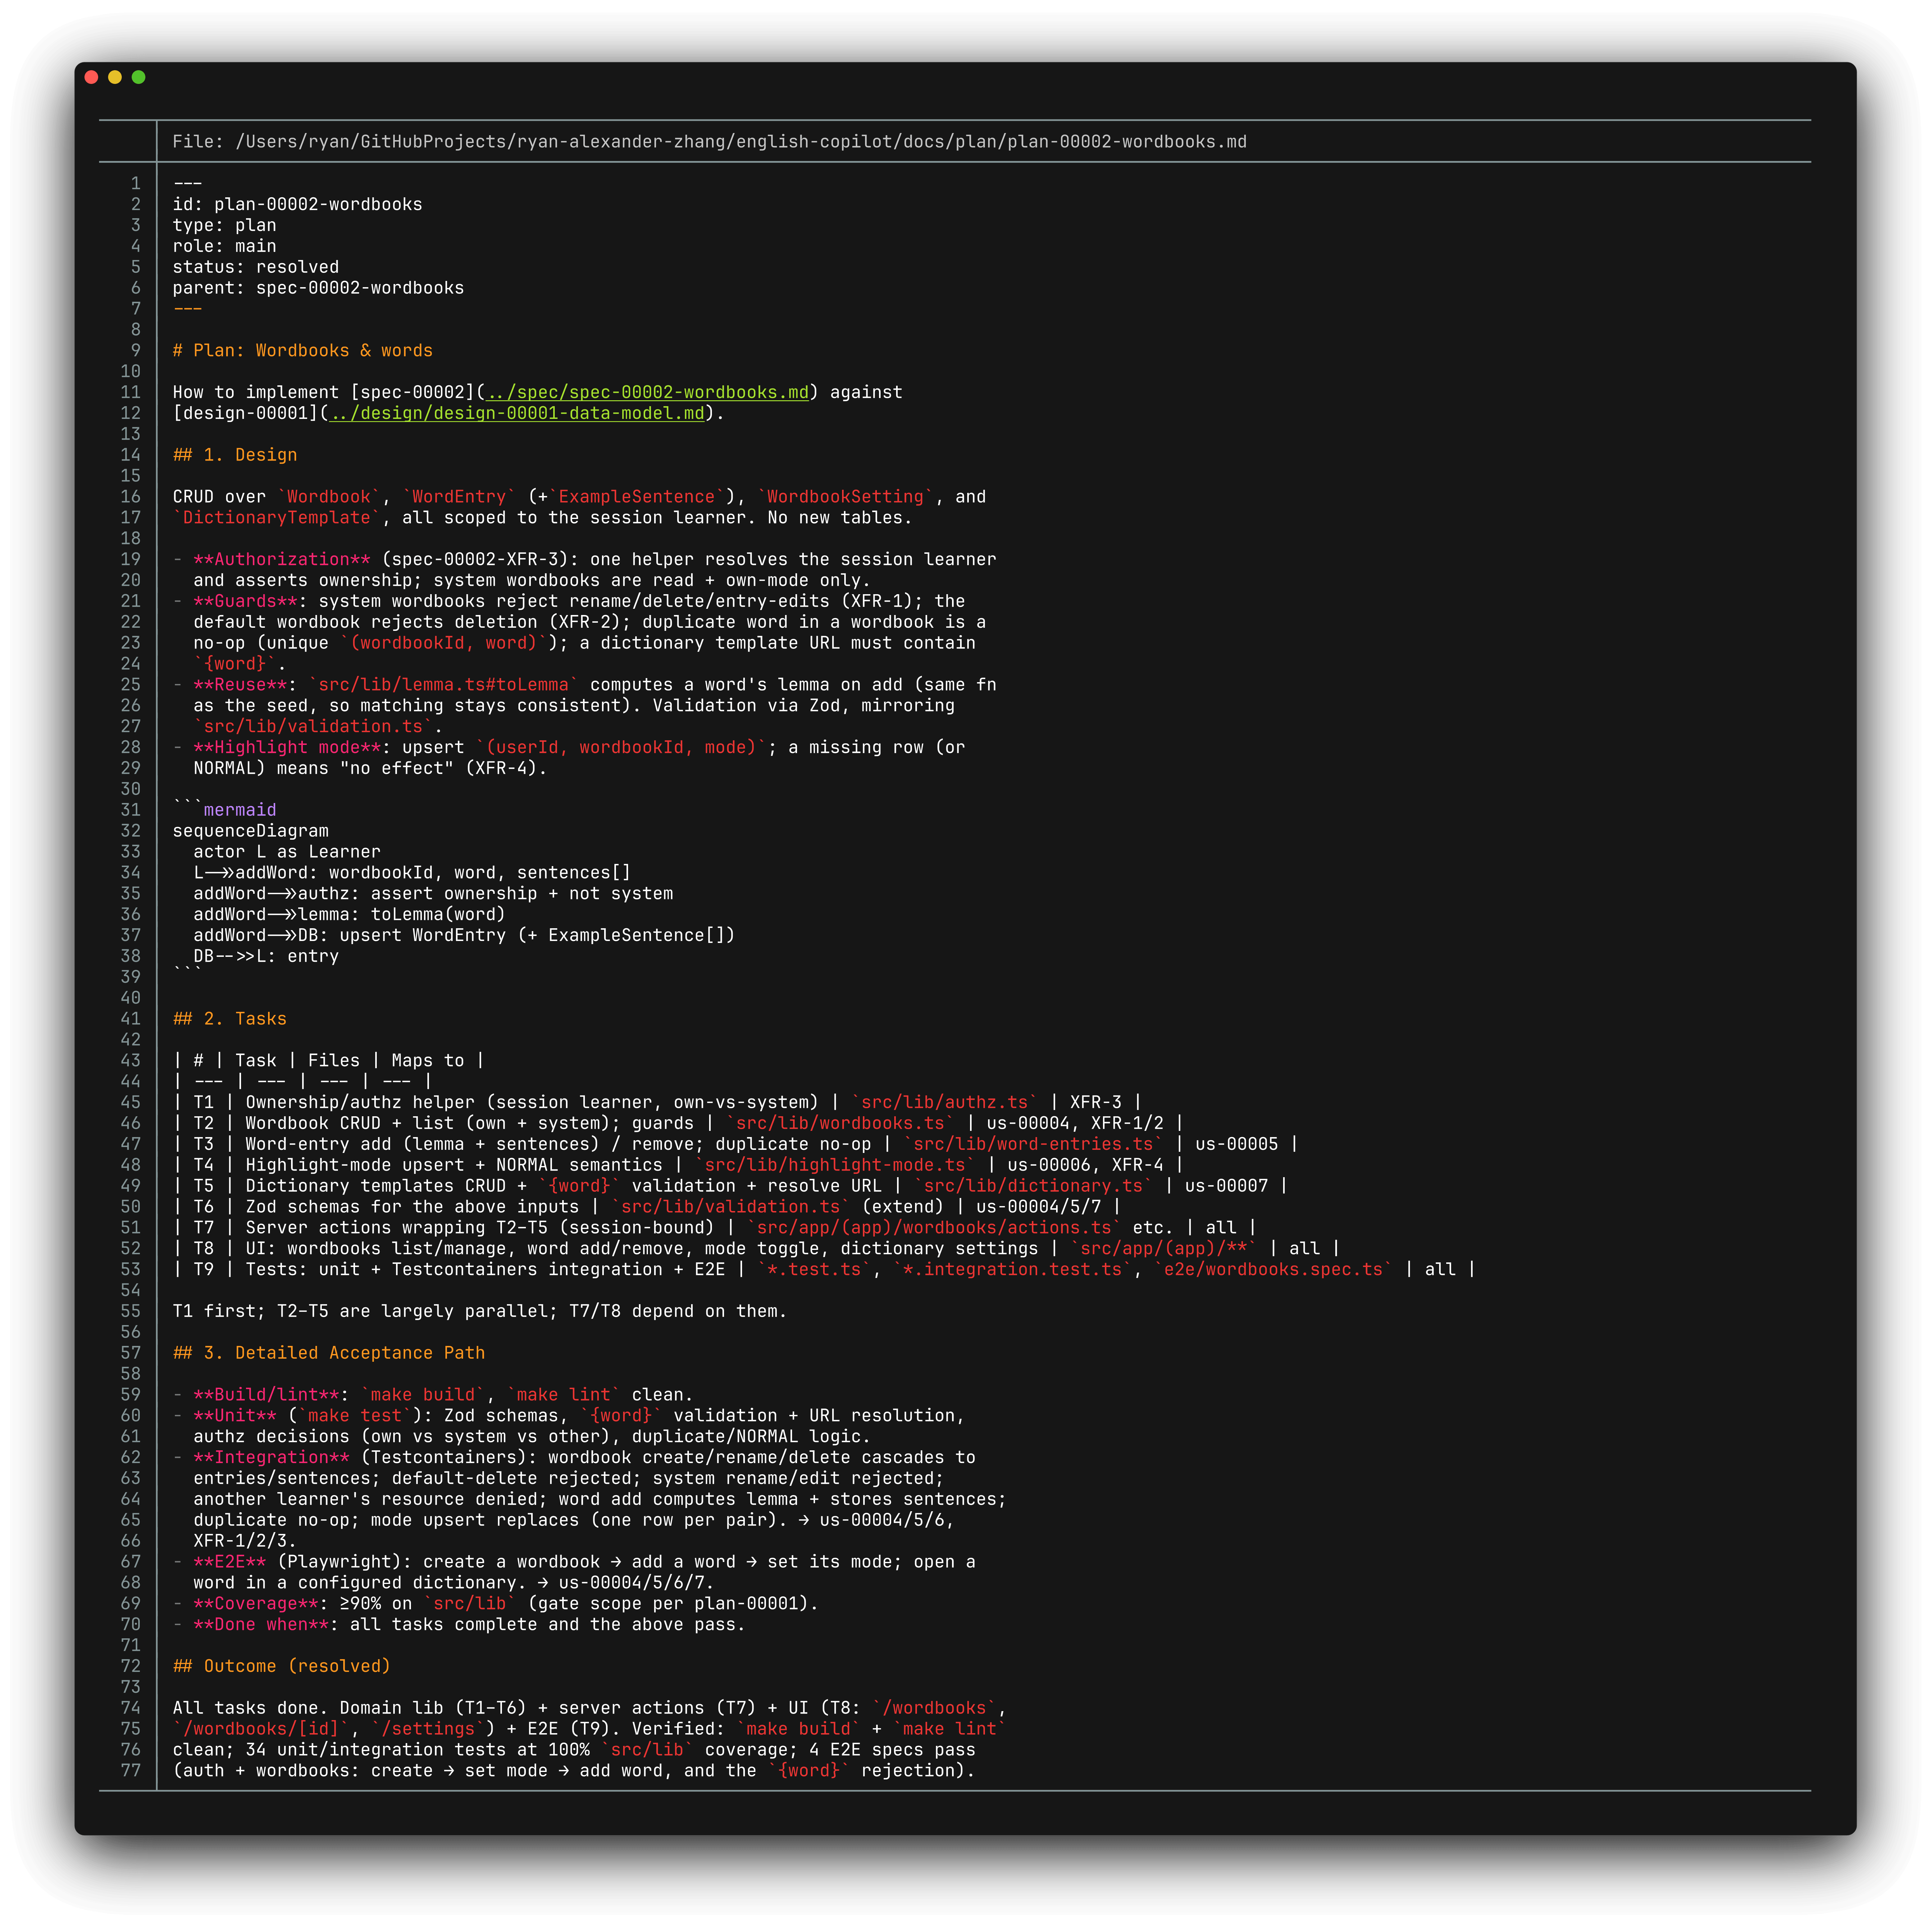1932x1923 pixels.
Task: Open the design-00001-data-model.md link
Action: (517, 413)
